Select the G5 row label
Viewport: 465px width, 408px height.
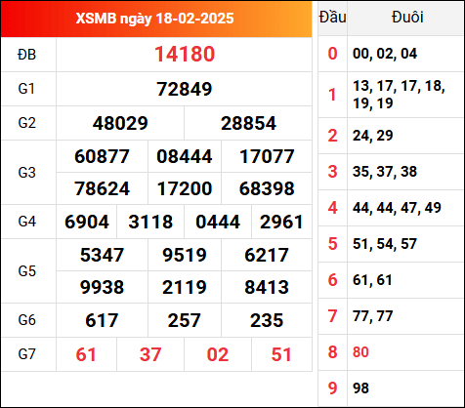(26, 271)
